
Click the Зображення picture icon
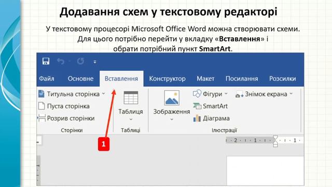[172, 98]
